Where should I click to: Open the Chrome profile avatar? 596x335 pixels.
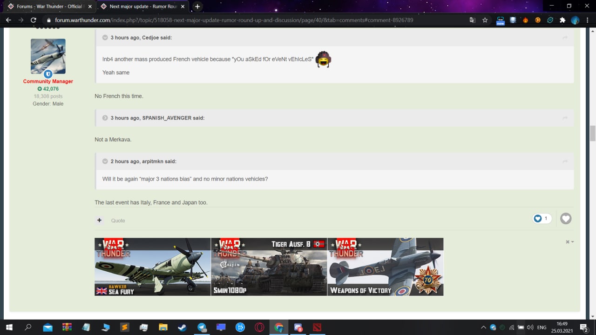coord(575,20)
